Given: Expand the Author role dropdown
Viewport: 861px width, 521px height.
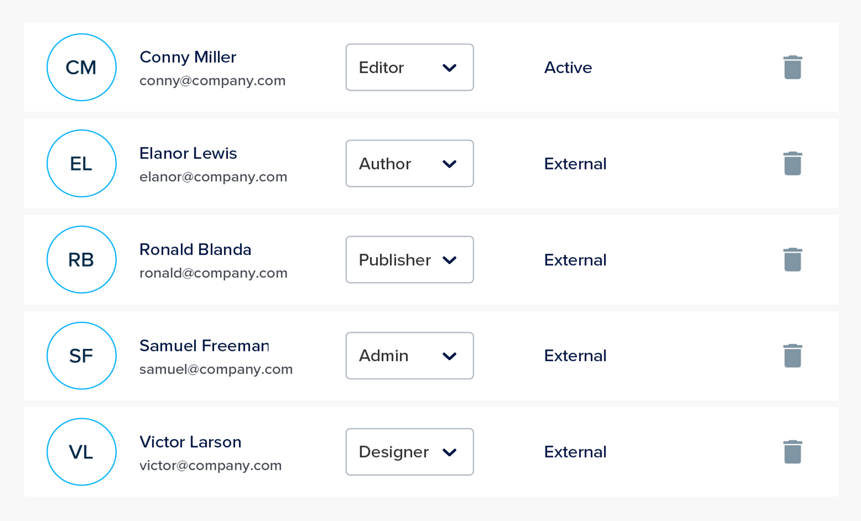Looking at the screenshot, I should tap(410, 164).
